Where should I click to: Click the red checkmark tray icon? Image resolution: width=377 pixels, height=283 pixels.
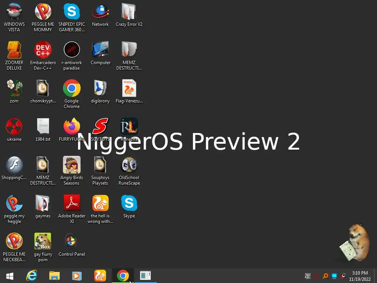[316, 276]
